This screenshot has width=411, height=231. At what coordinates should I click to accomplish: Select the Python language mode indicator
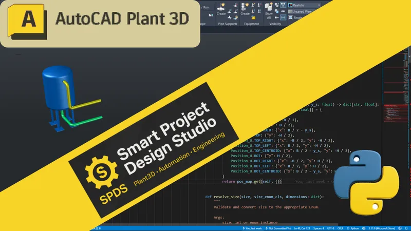[353, 228]
